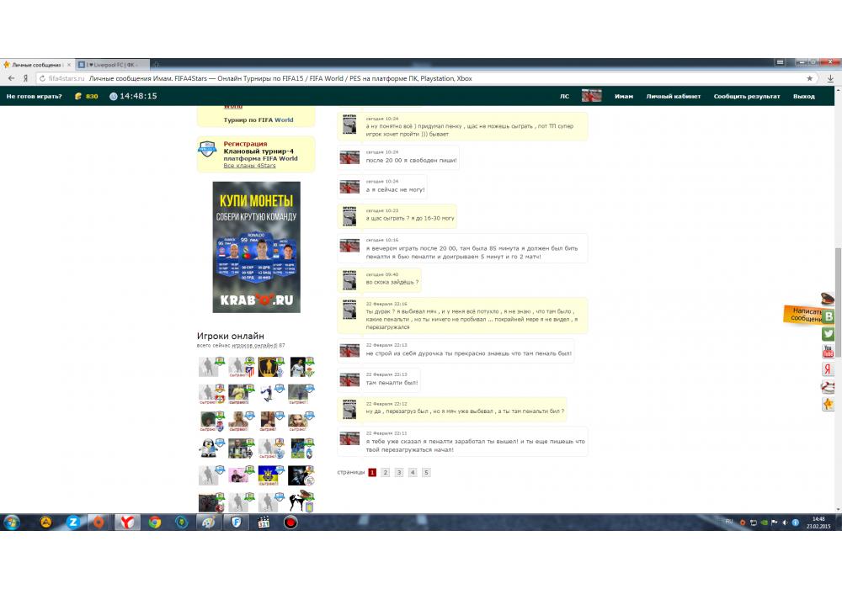Click the 'Выход' logout link

[x=803, y=97]
